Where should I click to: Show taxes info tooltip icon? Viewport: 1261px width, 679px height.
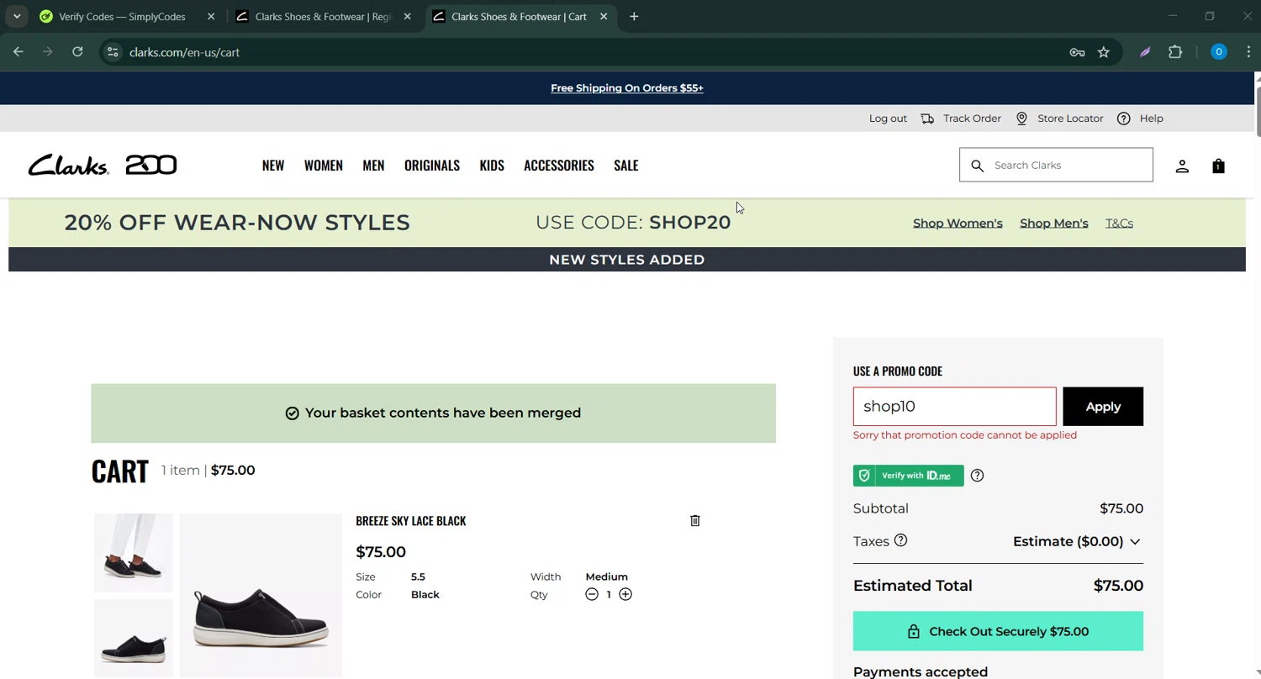pyautogui.click(x=900, y=540)
